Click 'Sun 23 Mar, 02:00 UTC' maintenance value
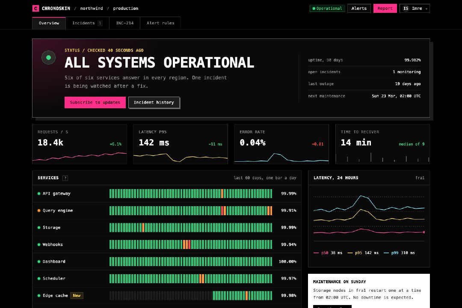The height and width of the screenshot is (308, 462). [396, 96]
